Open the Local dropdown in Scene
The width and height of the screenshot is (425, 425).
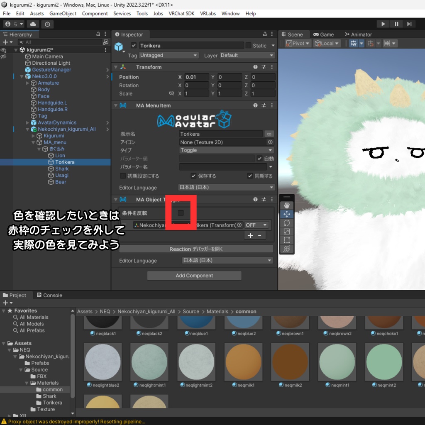[327, 43]
